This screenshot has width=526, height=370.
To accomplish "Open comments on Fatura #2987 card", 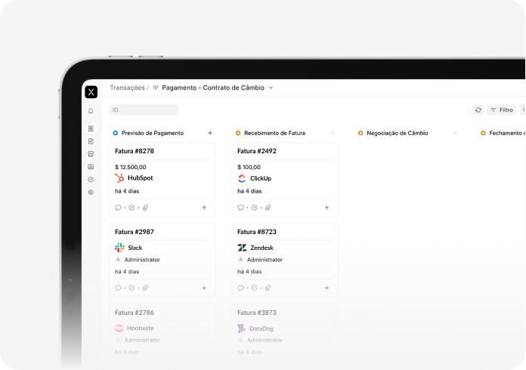I will (x=118, y=288).
